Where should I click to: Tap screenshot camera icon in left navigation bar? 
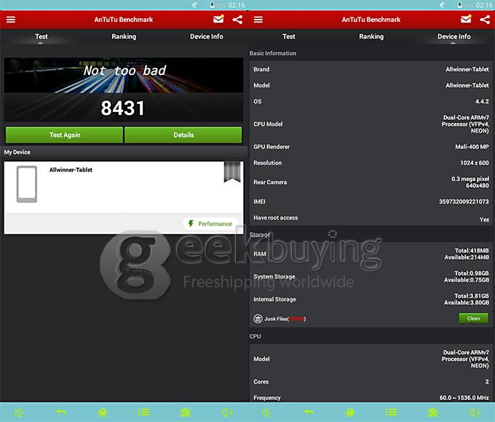click(x=185, y=413)
